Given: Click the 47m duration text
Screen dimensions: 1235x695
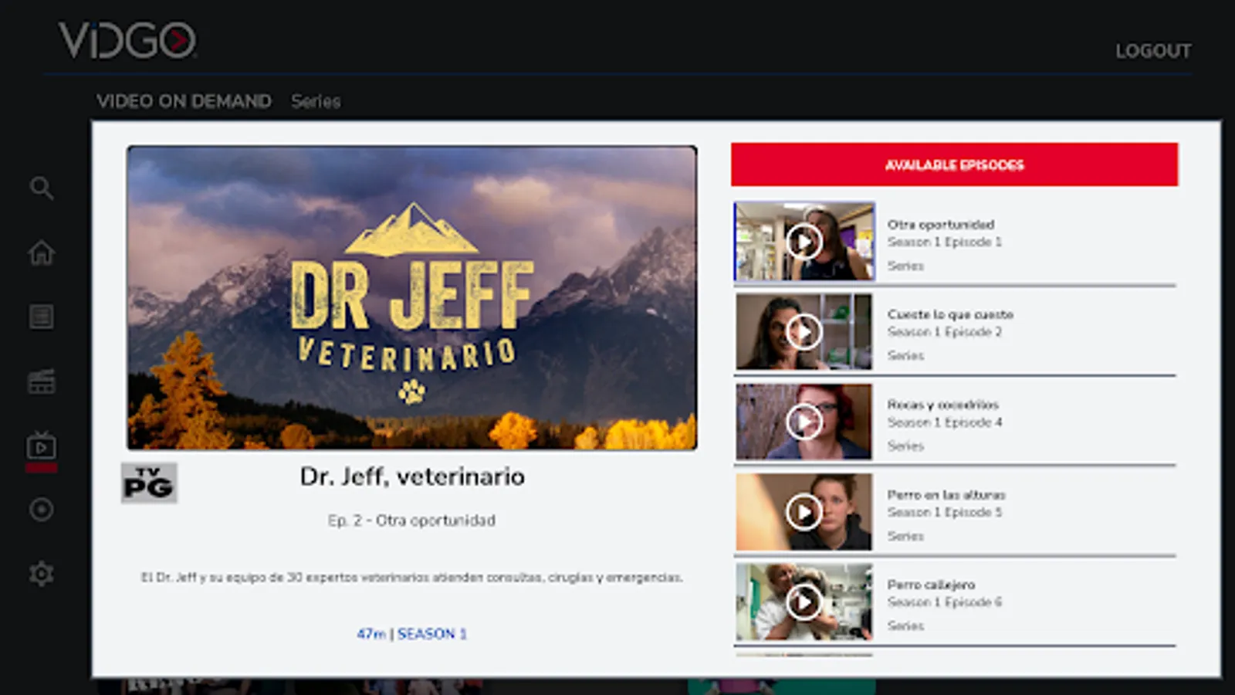Looking at the screenshot, I should point(371,634).
